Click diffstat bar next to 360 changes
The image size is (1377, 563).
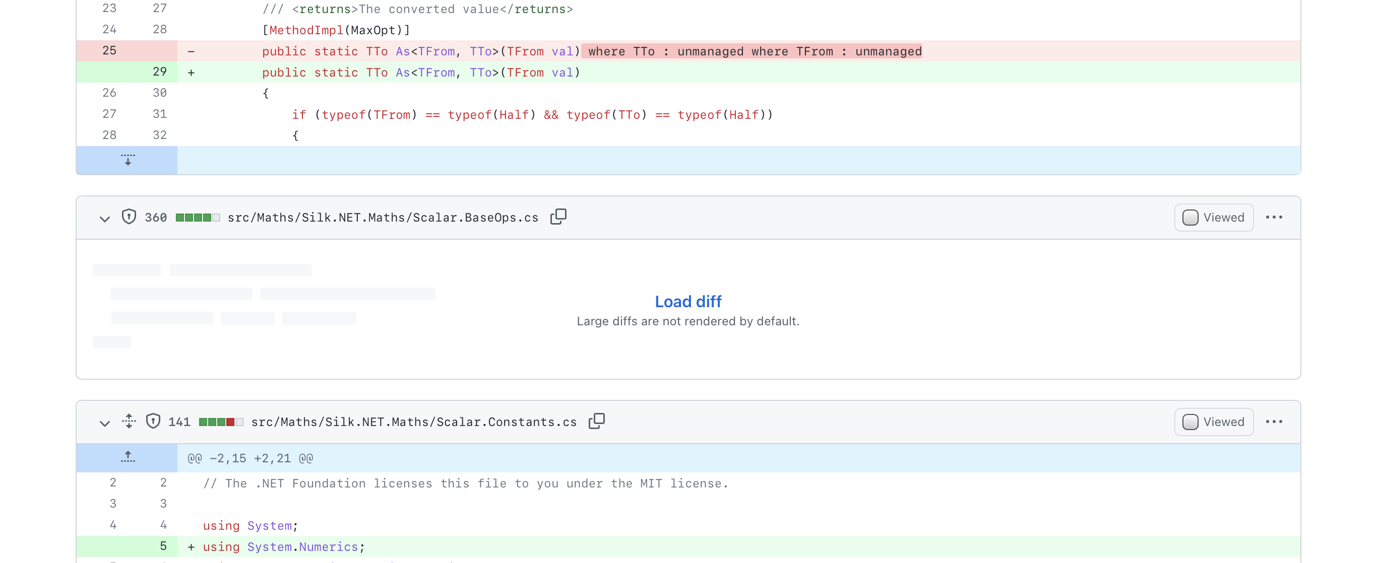(x=197, y=218)
